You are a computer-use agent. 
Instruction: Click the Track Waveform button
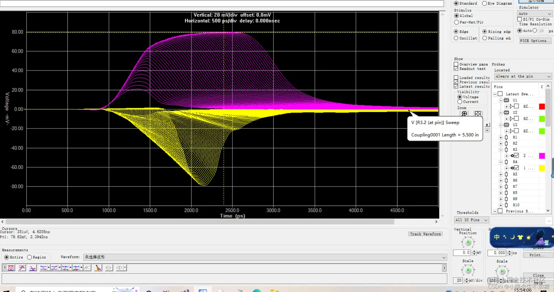pyautogui.click(x=425, y=234)
